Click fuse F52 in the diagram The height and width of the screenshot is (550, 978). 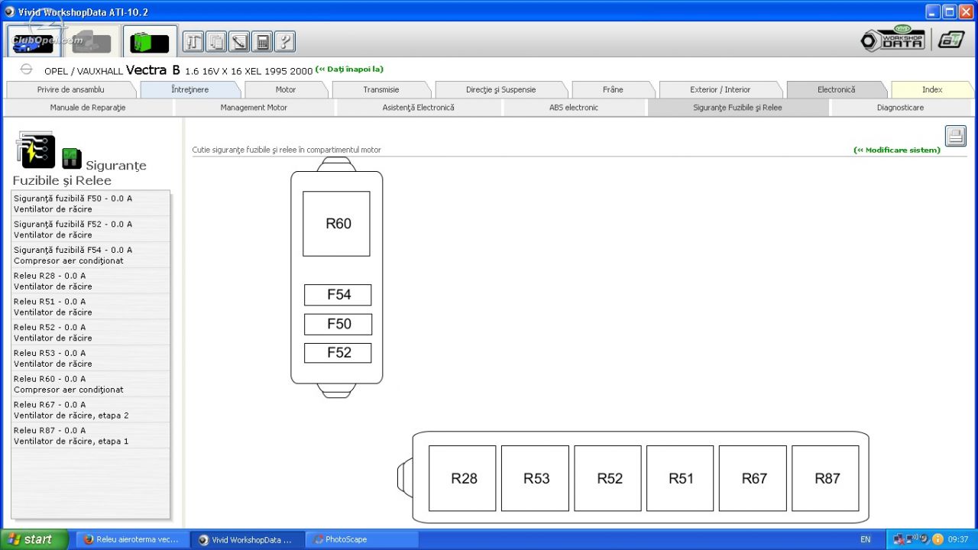pyautogui.click(x=338, y=353)
